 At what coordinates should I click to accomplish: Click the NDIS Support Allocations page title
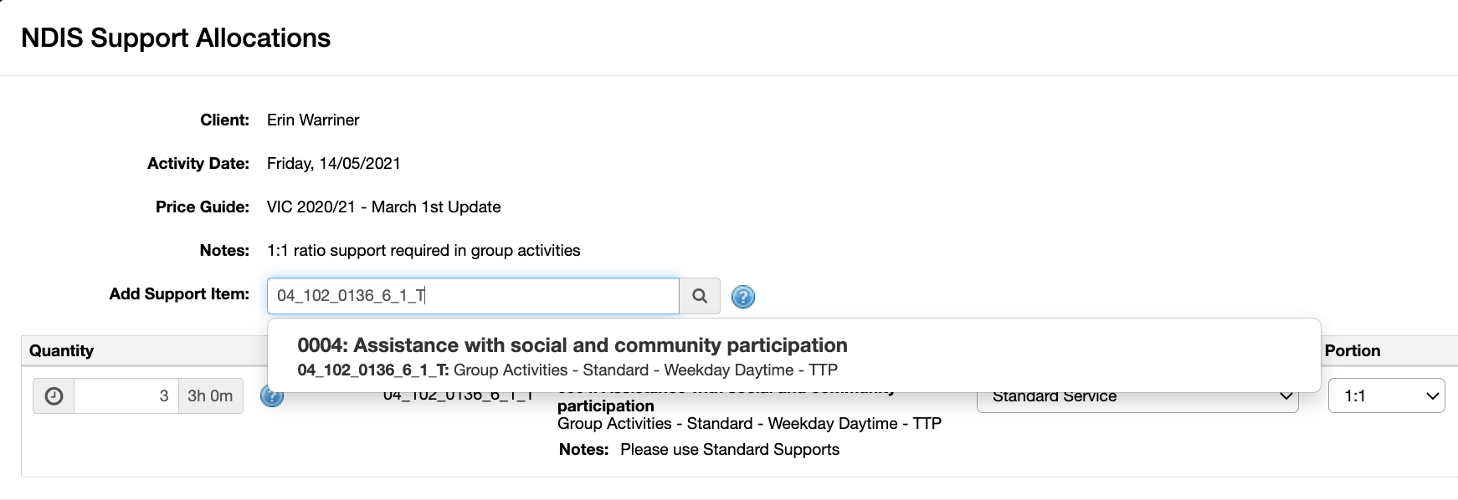176,38
